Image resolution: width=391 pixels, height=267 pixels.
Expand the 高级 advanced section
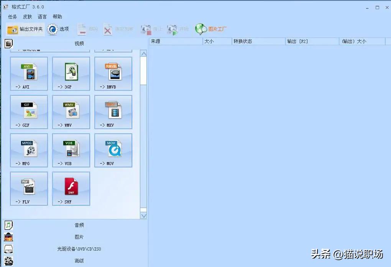tap(79, 261)
